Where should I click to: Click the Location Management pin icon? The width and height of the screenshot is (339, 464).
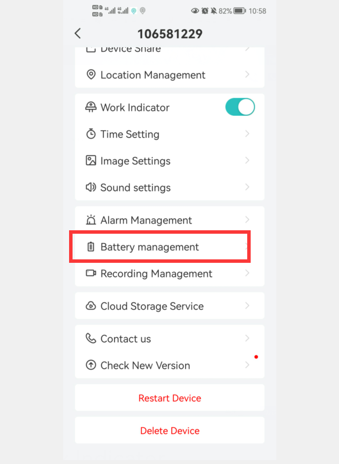tap(91, 74)
